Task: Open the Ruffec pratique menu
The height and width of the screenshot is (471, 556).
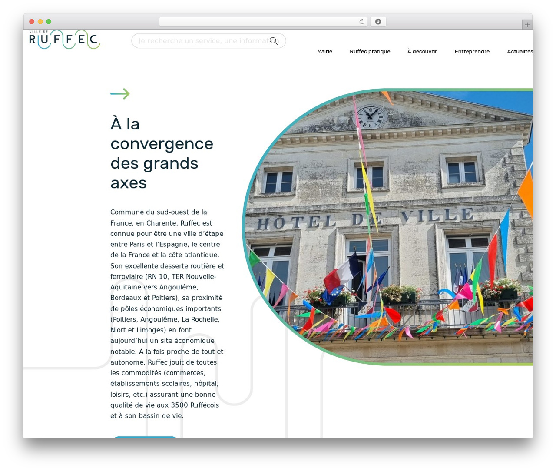Action: [x=370, y=51]
